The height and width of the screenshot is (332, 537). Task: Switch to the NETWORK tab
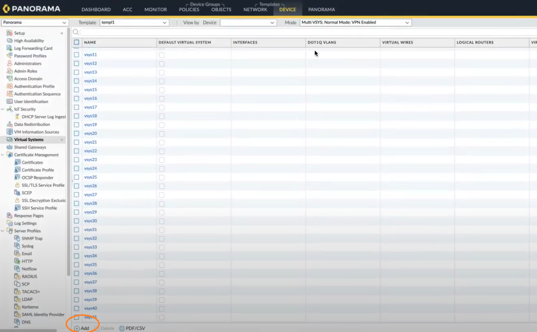tap(255, 10)
